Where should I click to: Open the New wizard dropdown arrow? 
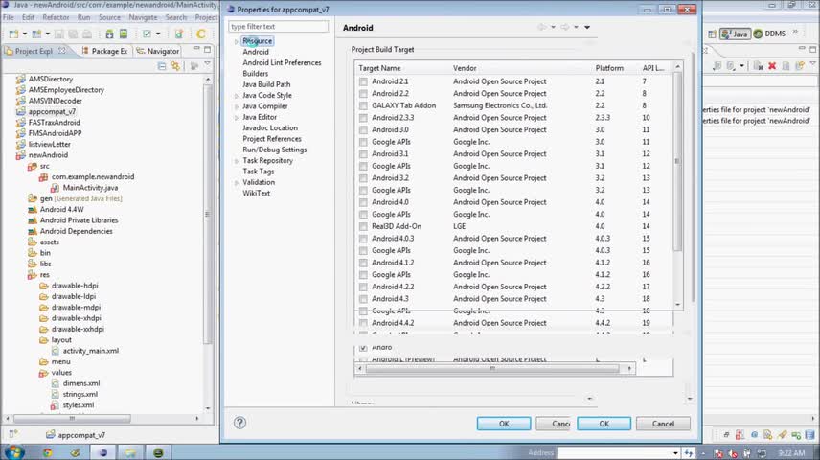point(24,34)
